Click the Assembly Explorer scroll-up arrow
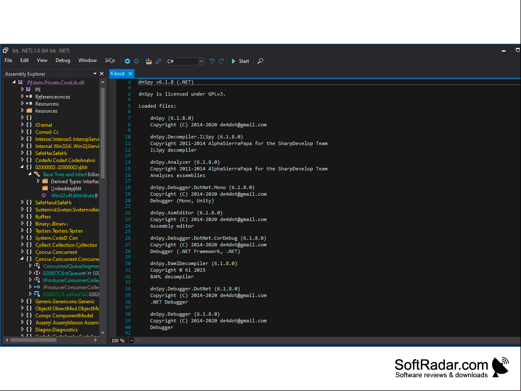The height and width of the screenshot is (391, 521). coord(103,82)
